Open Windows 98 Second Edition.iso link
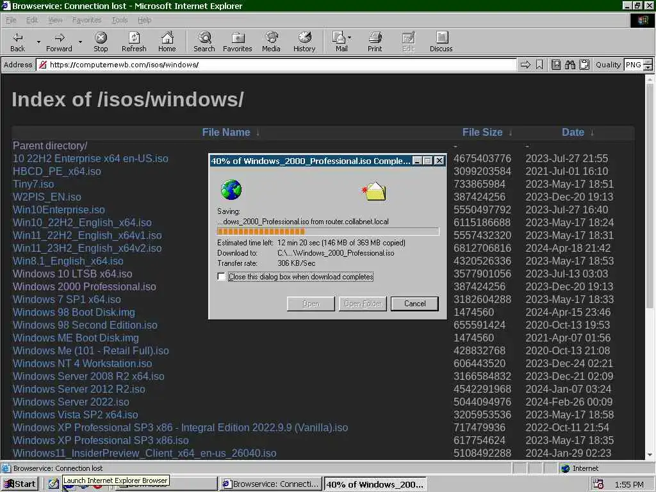The width and height of the screenshot is (656, 492). click(x=85, y=325)
